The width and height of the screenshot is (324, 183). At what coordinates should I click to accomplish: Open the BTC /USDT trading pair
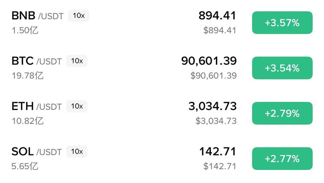(36, 61)
